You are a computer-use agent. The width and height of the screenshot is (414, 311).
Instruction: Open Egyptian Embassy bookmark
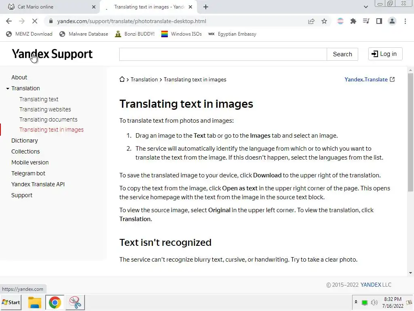[232, 34]
